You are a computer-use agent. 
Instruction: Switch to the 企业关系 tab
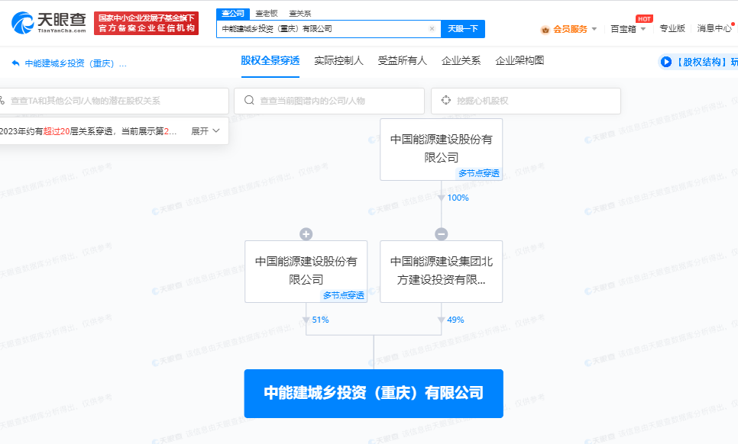click(461, 60)
